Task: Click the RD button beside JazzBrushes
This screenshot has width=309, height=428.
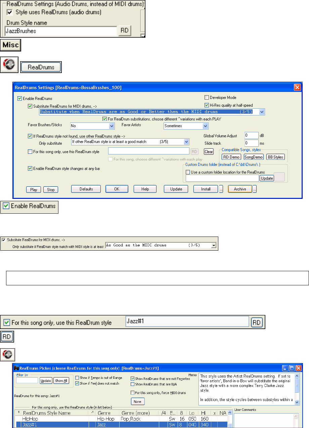Action: point(124,30)
